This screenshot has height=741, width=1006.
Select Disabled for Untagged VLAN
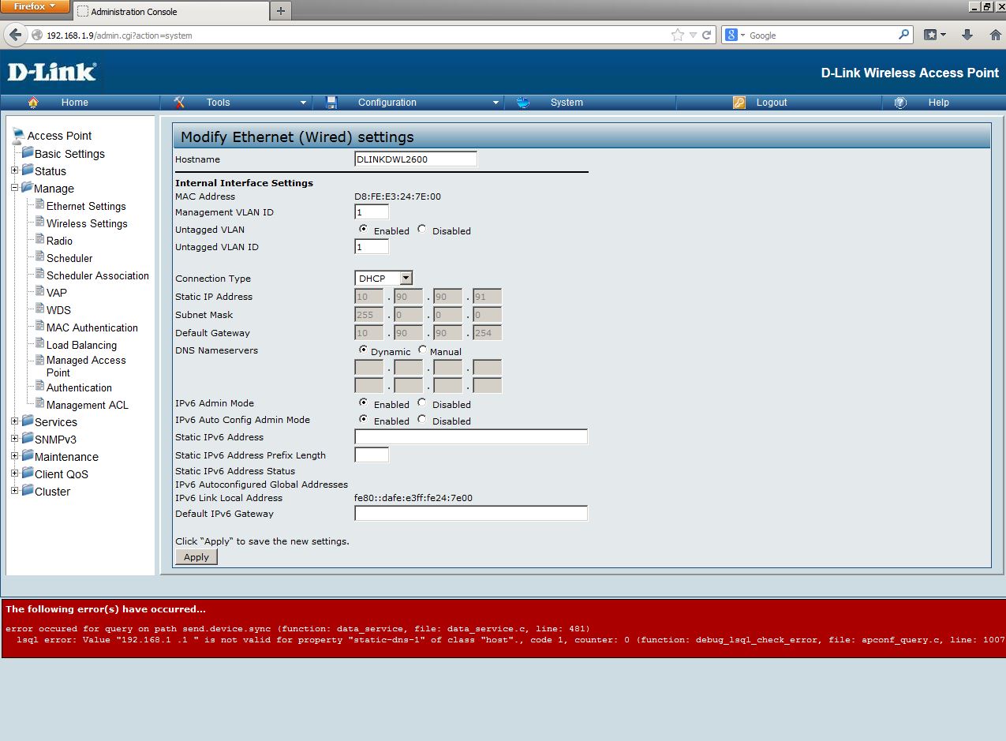[x=422, y=230]
